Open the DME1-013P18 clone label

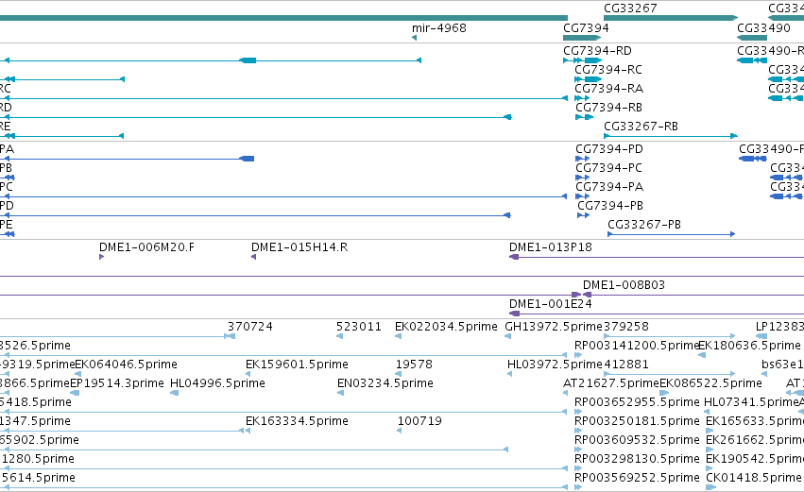tap(550, 247)
